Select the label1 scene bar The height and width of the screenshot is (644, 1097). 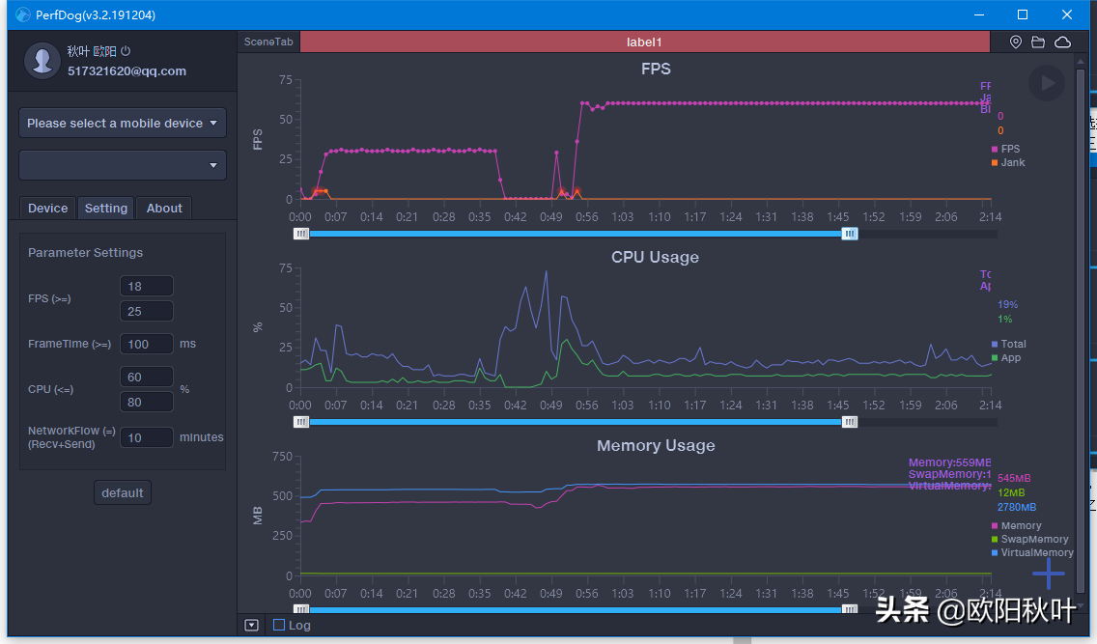(x=644, y=42)
